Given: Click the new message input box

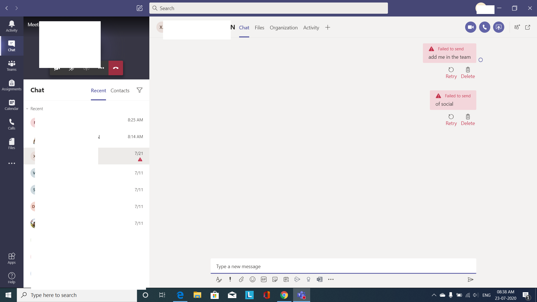Looking at the screenshot, I should [343, 266].
